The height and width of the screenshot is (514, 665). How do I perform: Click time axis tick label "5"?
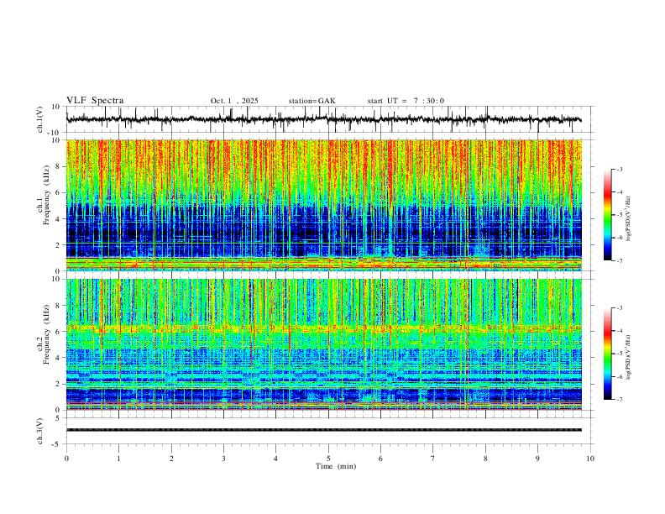(x=328, y=459)
